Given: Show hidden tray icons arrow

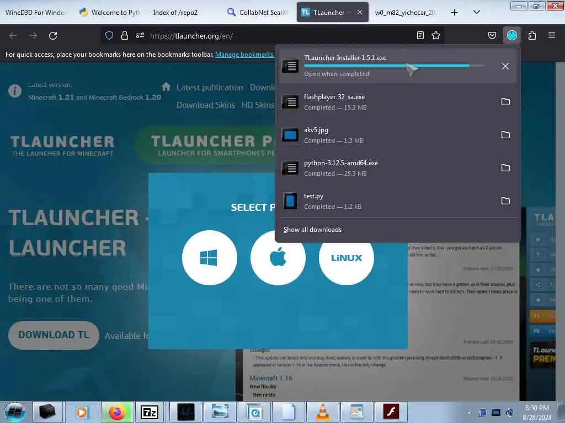Looking at the screenshot, I should point(469,413).
